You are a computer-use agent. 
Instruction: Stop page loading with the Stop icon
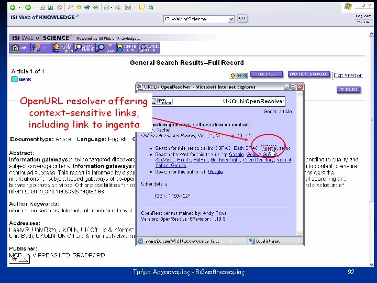coord(42,7)
